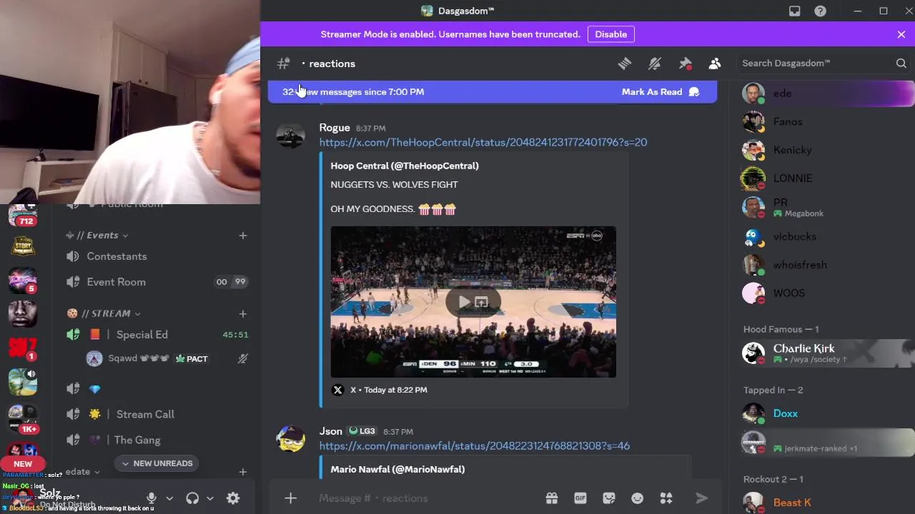Open the Discord help icon

(x=821, y=11)
